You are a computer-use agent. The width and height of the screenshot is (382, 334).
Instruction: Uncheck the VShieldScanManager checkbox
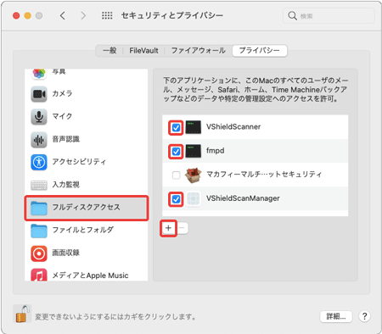pyautogui.click(x=176, y=199)
